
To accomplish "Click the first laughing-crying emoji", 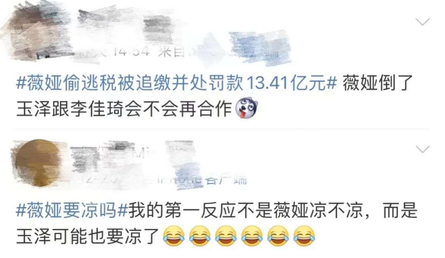I will click(174, 236).
